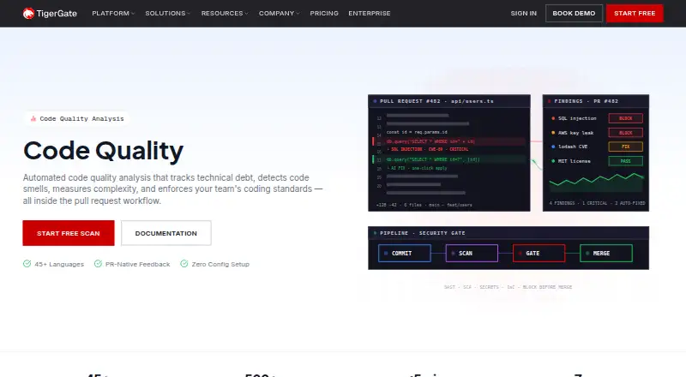The width and height of the screenshot is (686, 377).
Task: Click the BLOCK badge next to AWS key leak
Action: coord(626,133)
